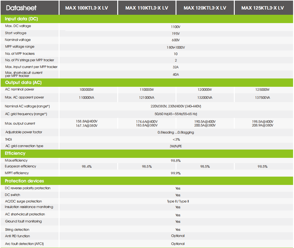Click the Nominal AC voltage (range*) label
The image size is (294, 248).
27,106
